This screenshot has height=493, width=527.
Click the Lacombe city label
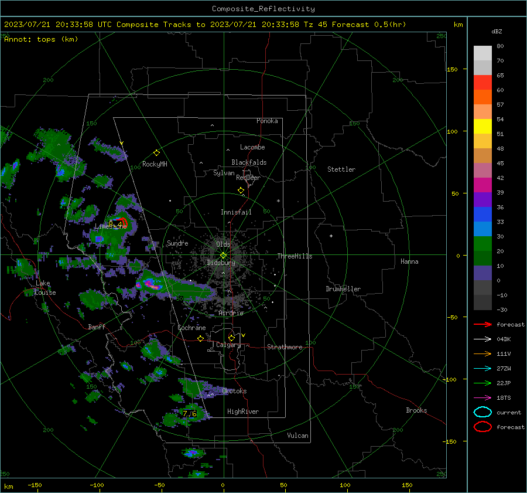click(x=252, y=147)
